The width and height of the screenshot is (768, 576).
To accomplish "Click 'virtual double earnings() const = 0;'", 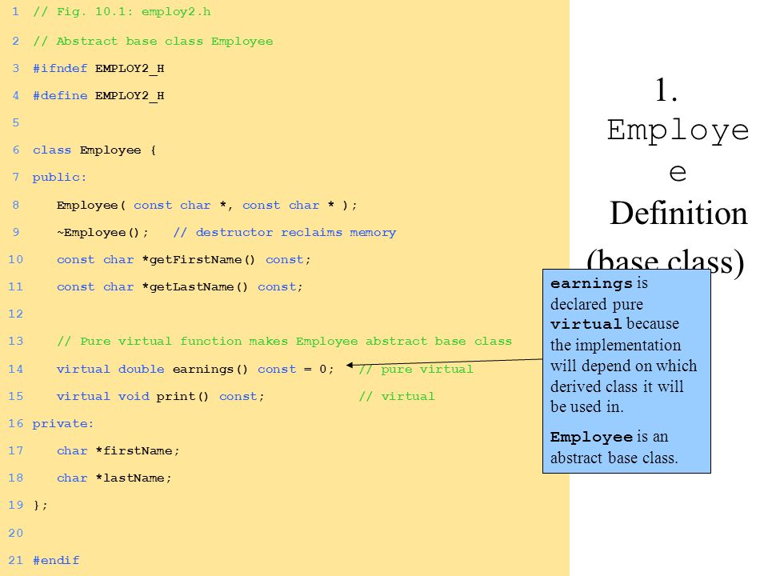I will (195, 370).
